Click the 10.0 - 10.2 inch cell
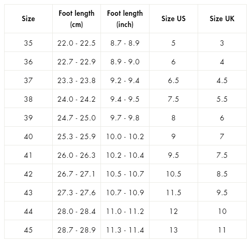The height and width of the screenshot is (243, 250). [125, 137]
